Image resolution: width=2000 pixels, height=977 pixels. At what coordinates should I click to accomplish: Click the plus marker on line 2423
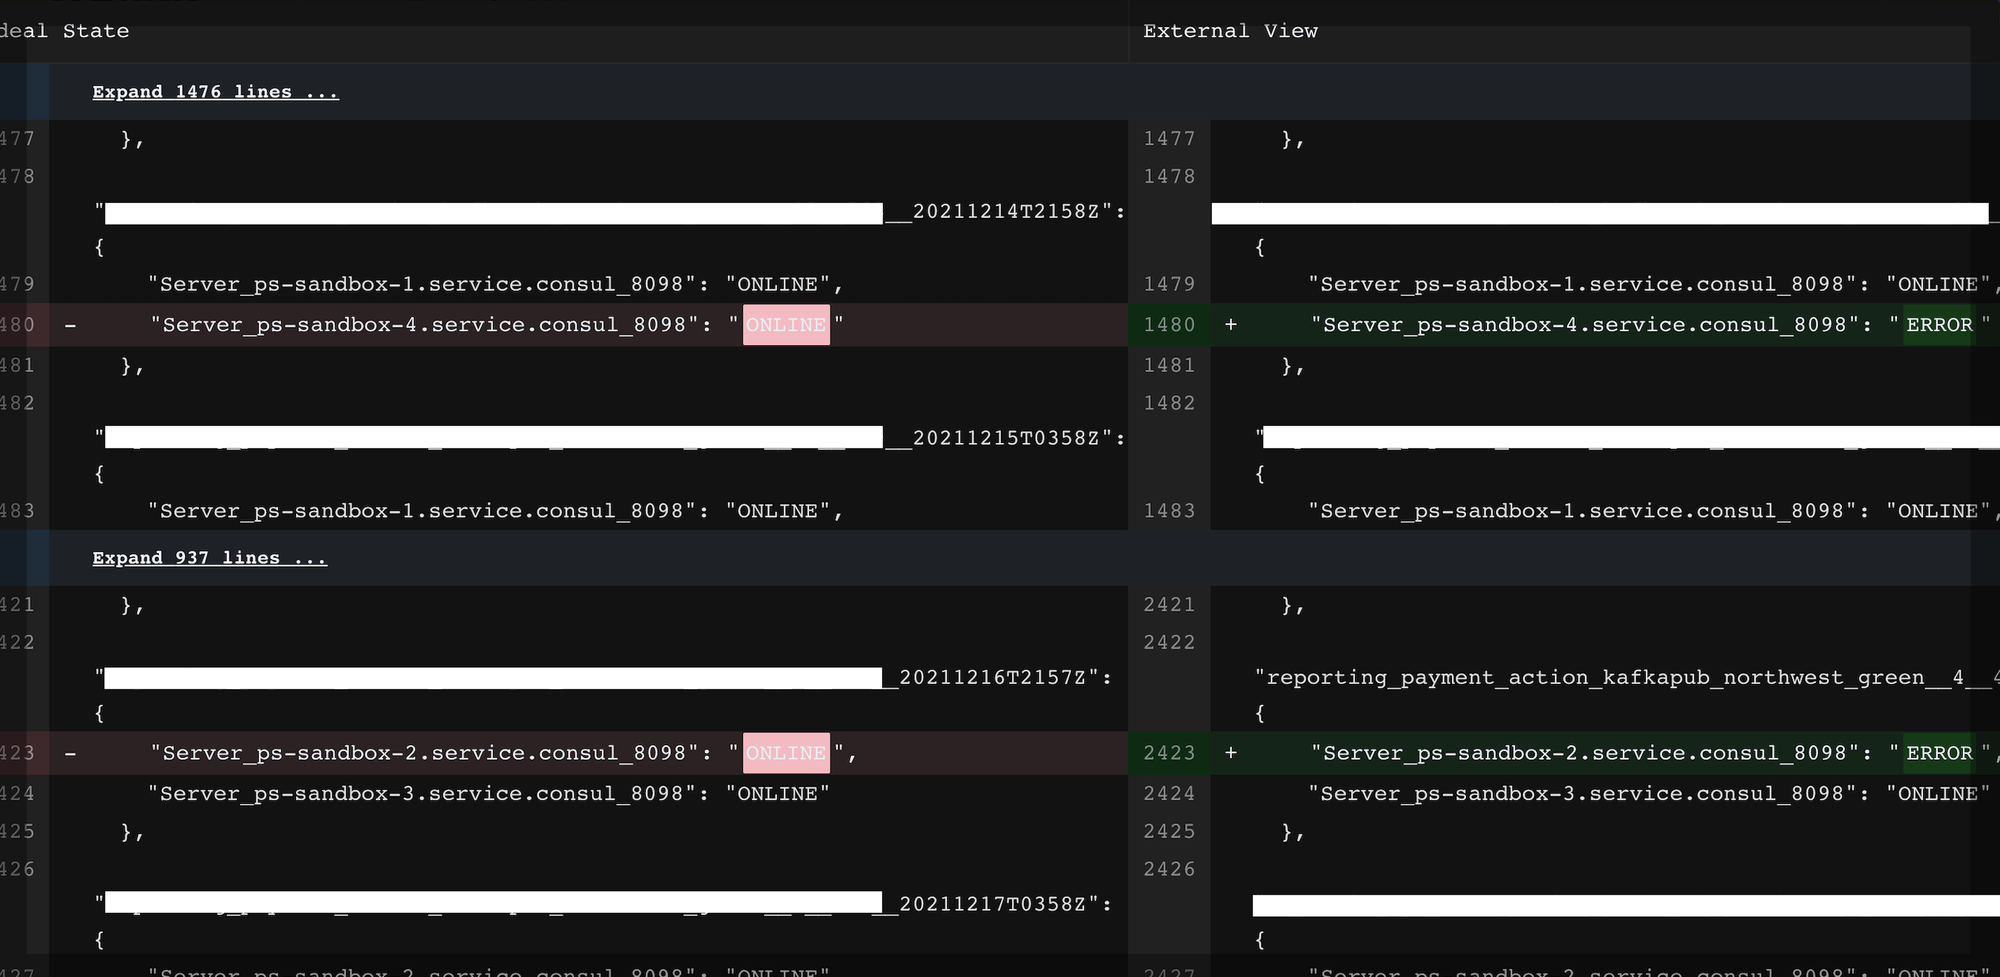1230,753
